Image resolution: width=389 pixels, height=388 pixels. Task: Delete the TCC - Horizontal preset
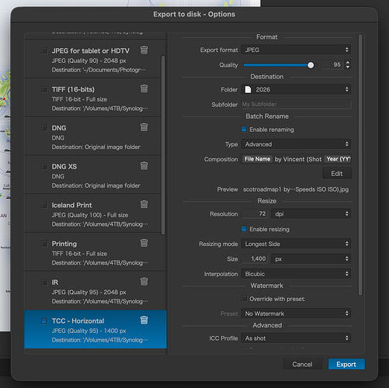point(144,320)
